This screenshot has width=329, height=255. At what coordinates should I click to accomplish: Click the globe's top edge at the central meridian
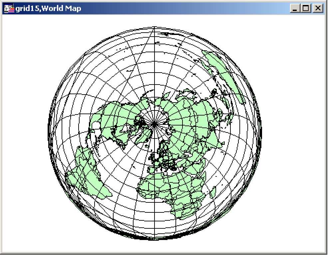[x=154, y=27]
